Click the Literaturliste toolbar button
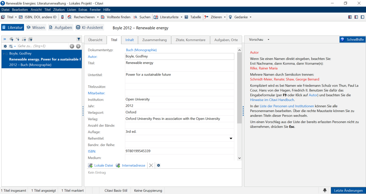366x194 pixels. (167, 17)
